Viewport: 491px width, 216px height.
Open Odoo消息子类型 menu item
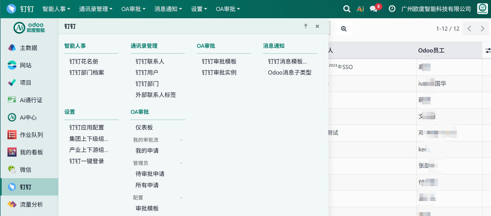pyautogui.click(x=290, y=72)
